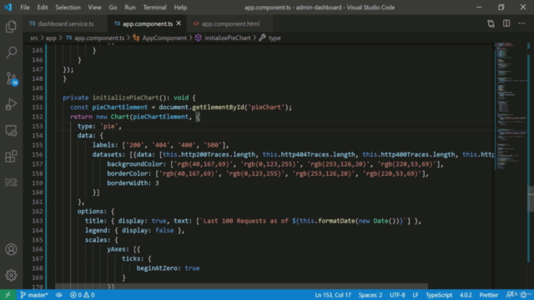
Task: Open the View menu
Action: [94, 7]
